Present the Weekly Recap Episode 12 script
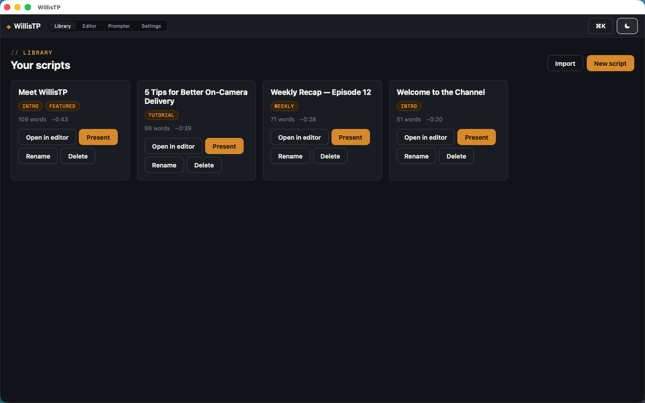 pos(351,137)
